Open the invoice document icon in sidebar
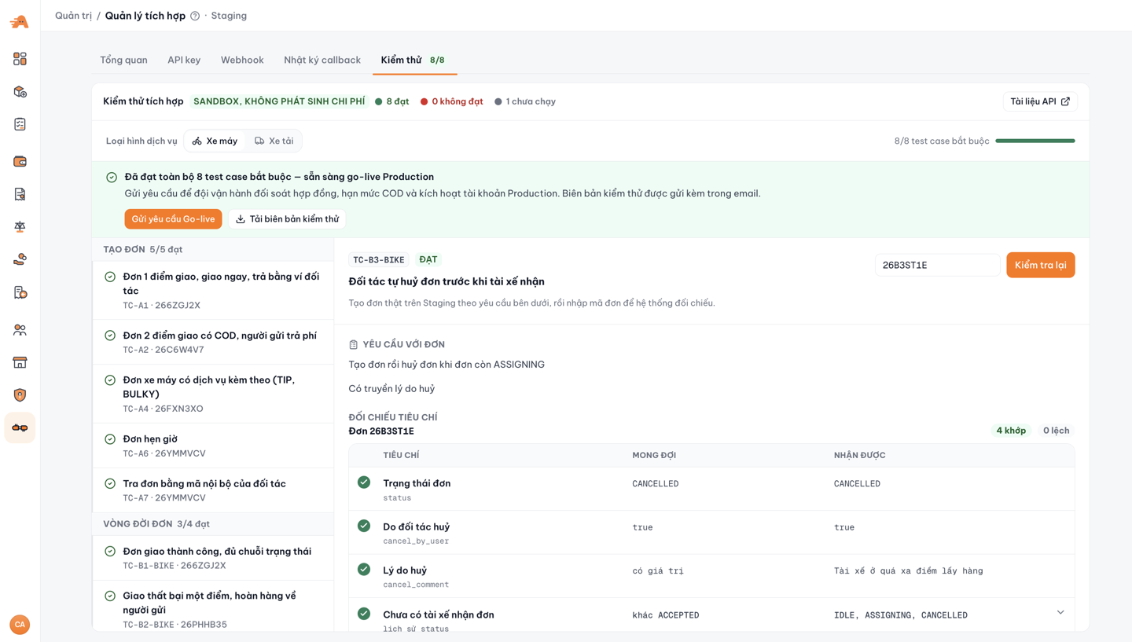The width and height of the screenshot is (1132, 642). [x=20, y=194]
